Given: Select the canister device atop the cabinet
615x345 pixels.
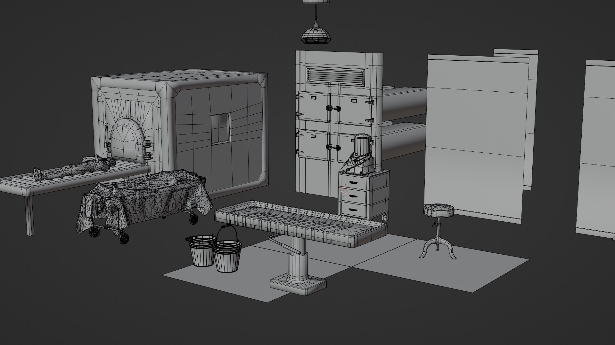Looking at the screenshot, I should pos(358,154).
